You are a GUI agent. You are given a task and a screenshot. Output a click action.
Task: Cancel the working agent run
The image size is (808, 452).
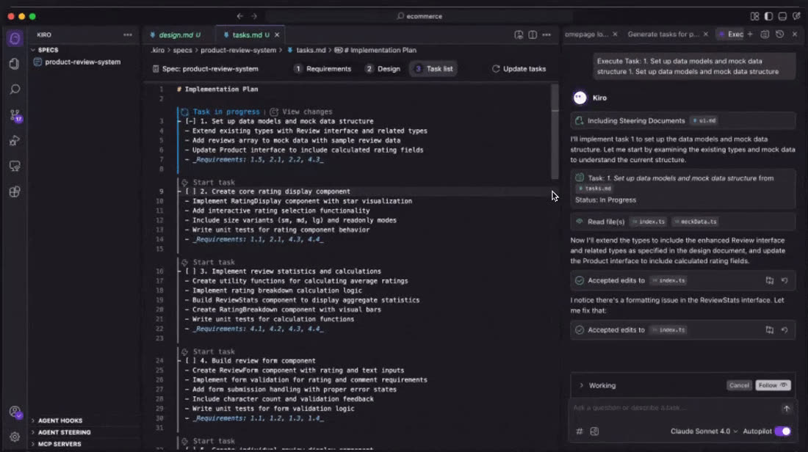click(739, 385)
